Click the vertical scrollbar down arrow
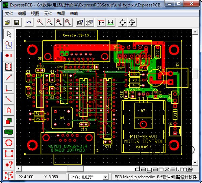 195,163
